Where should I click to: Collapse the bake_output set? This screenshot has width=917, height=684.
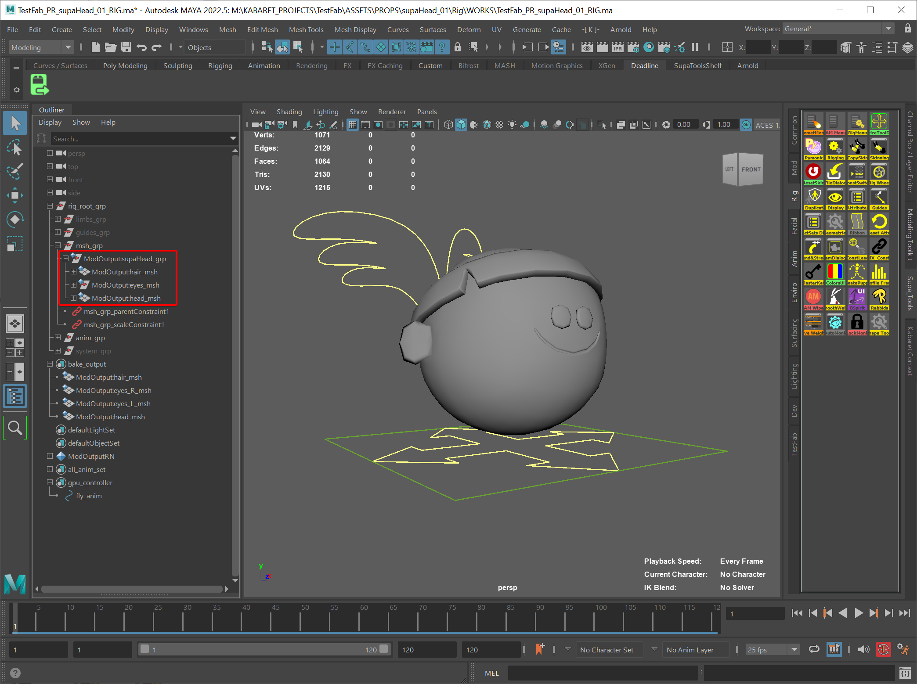pos(50,364)
